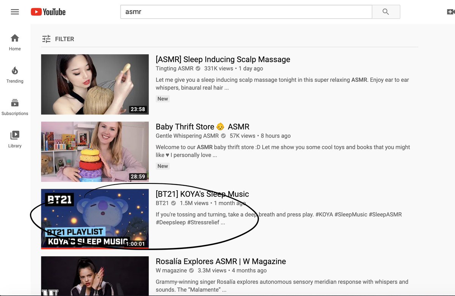Open the KOYA's Sleep Music thumbnail
This screenshot has height=296, width=455.
95,219
